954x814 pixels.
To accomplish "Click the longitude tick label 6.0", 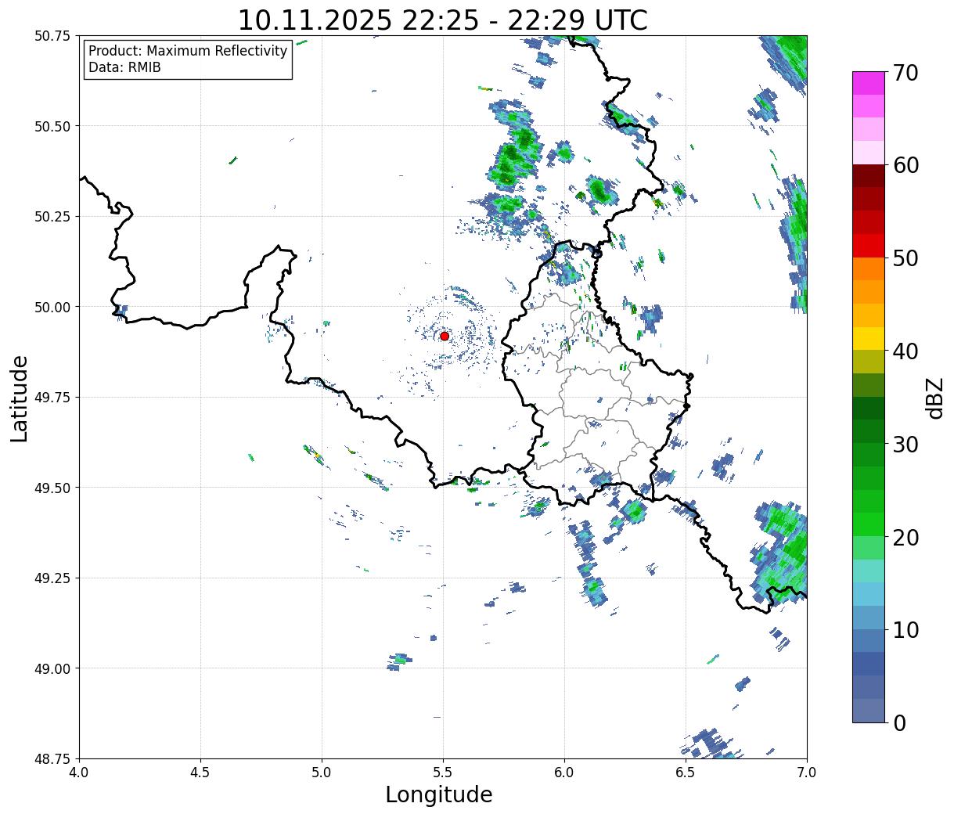I will (564, 772).
